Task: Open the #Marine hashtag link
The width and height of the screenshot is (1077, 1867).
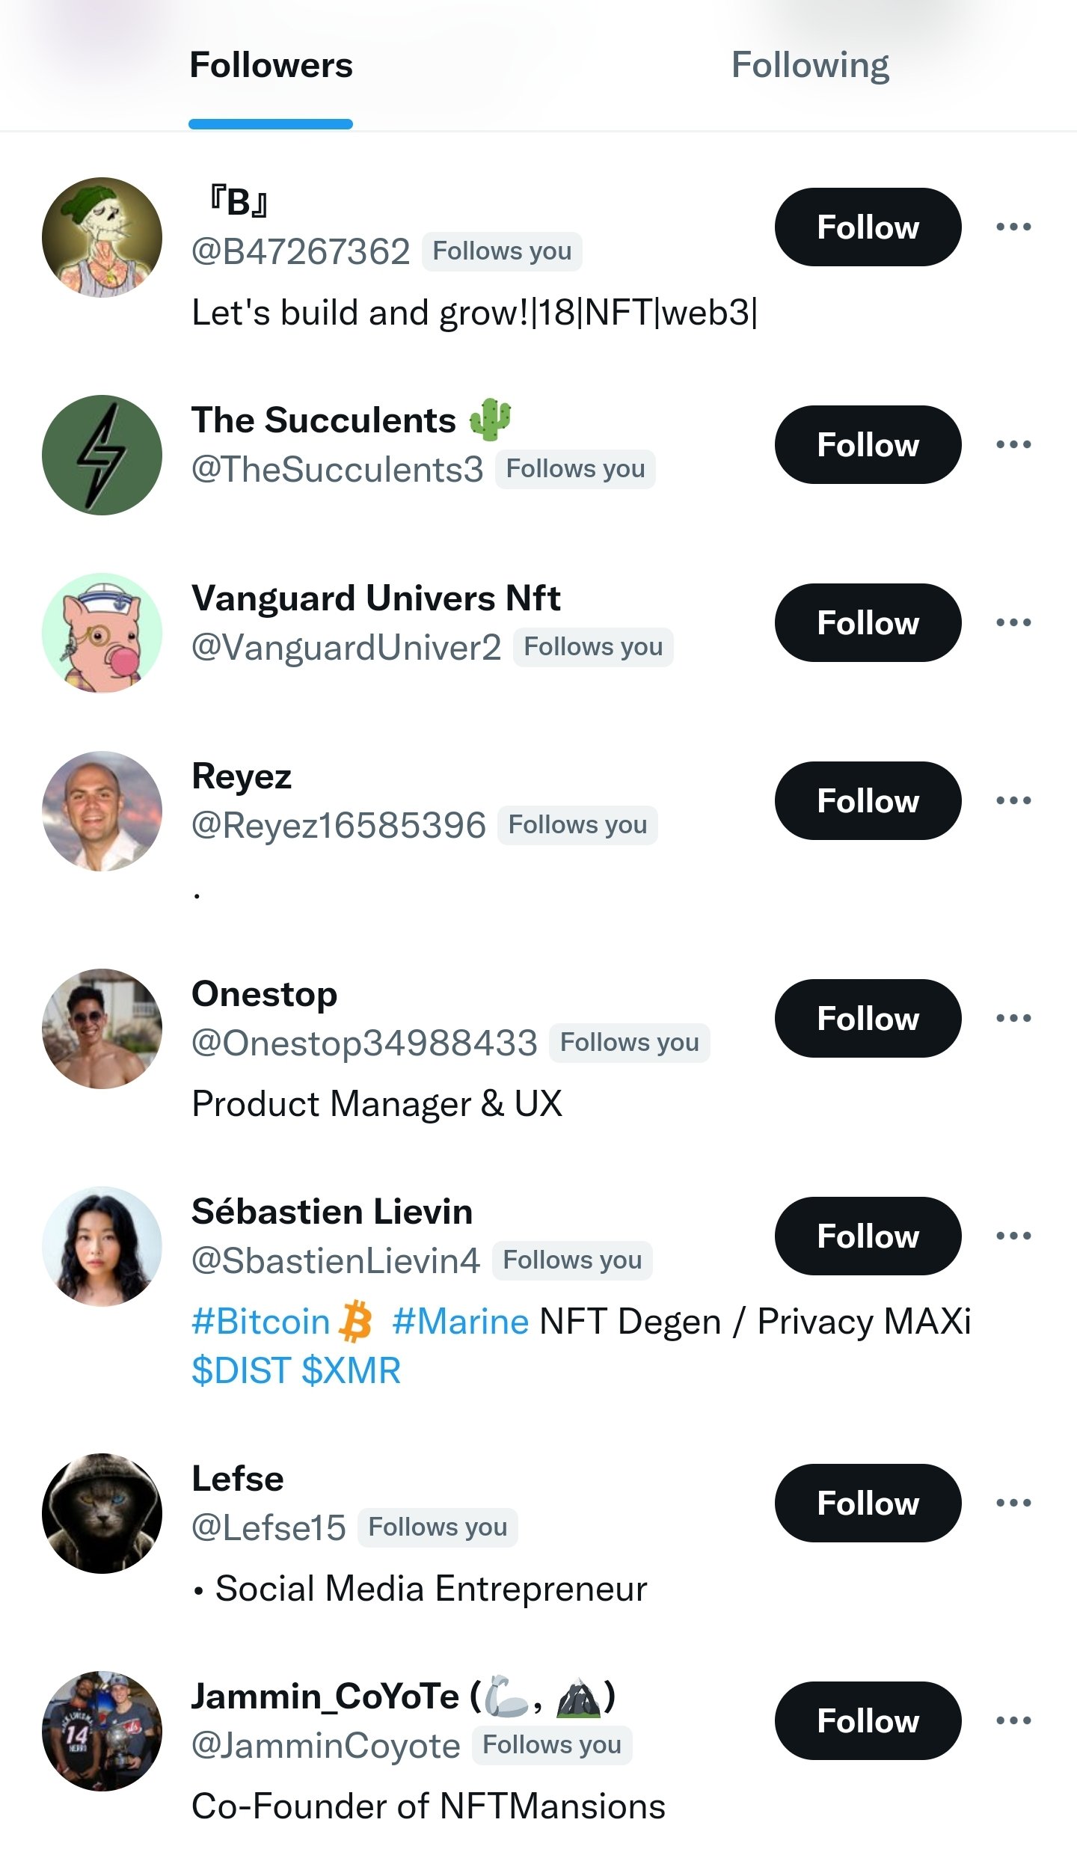Action: pyautogui.click(x=461, y=1322)
